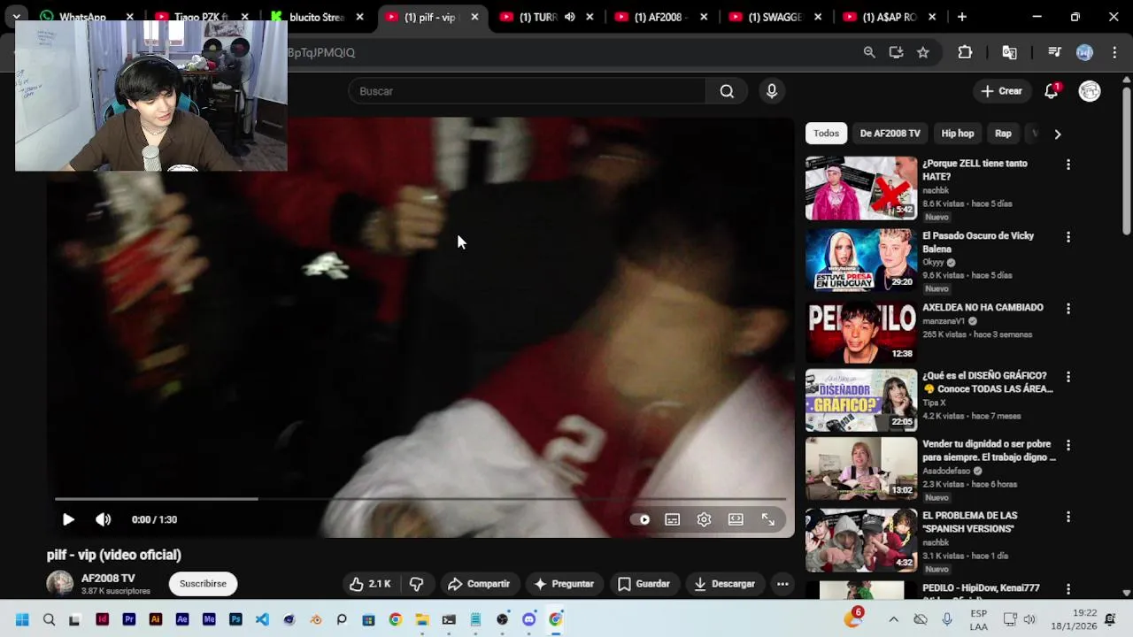Mute the TURR tab audio icon
Viewport: 1133px width, 637px height.
569,17
